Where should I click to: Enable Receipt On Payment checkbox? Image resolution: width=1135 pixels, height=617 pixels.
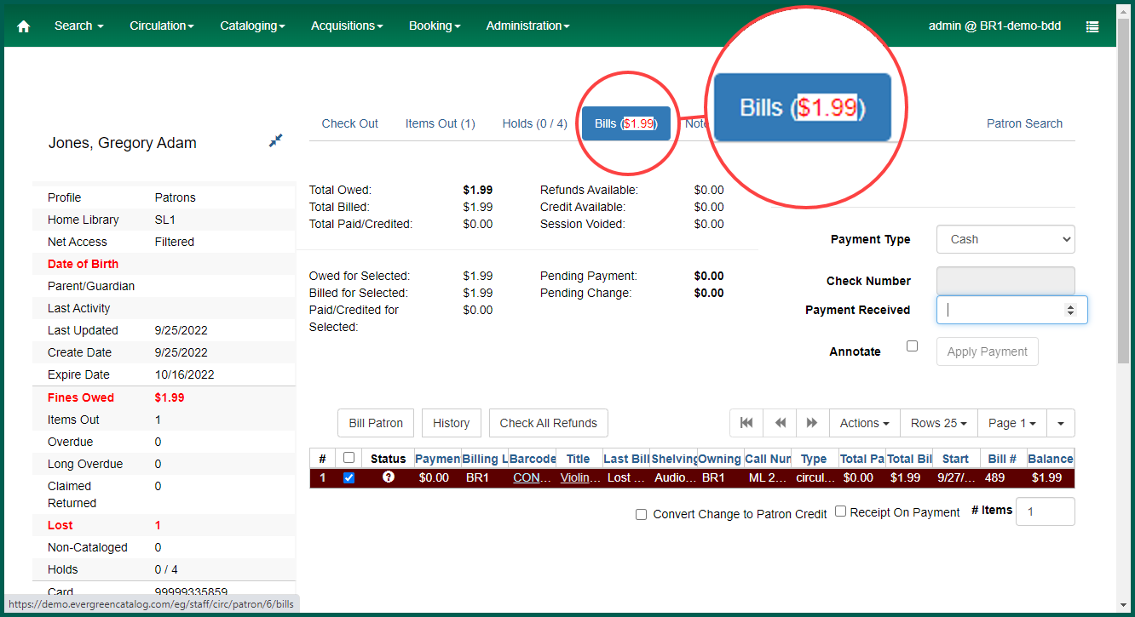tap(840, 511)
